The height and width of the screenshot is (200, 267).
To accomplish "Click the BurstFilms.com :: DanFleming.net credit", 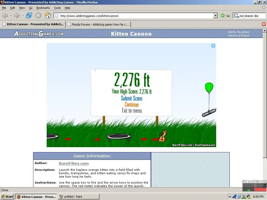I will point(194,145).
